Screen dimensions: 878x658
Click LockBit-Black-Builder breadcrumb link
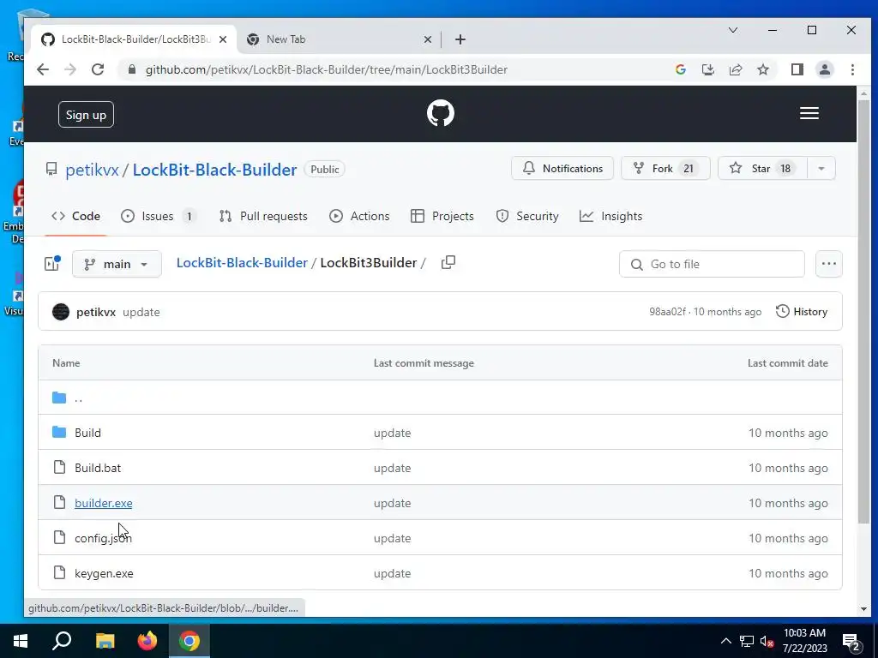pos(242,262)
